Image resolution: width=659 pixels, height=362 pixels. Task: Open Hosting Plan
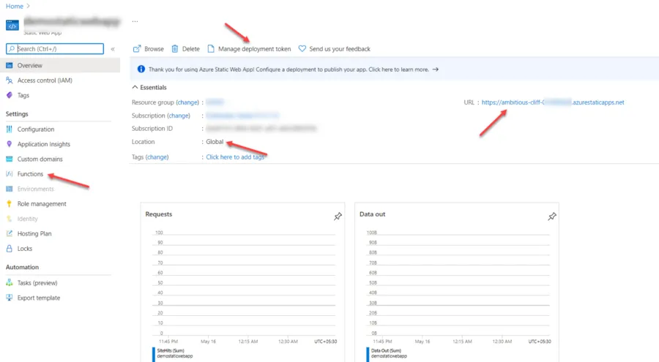point(34,233)
